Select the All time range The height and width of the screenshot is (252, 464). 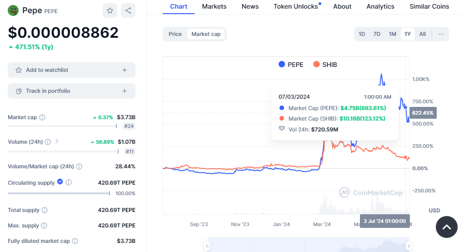pos(422,34)
